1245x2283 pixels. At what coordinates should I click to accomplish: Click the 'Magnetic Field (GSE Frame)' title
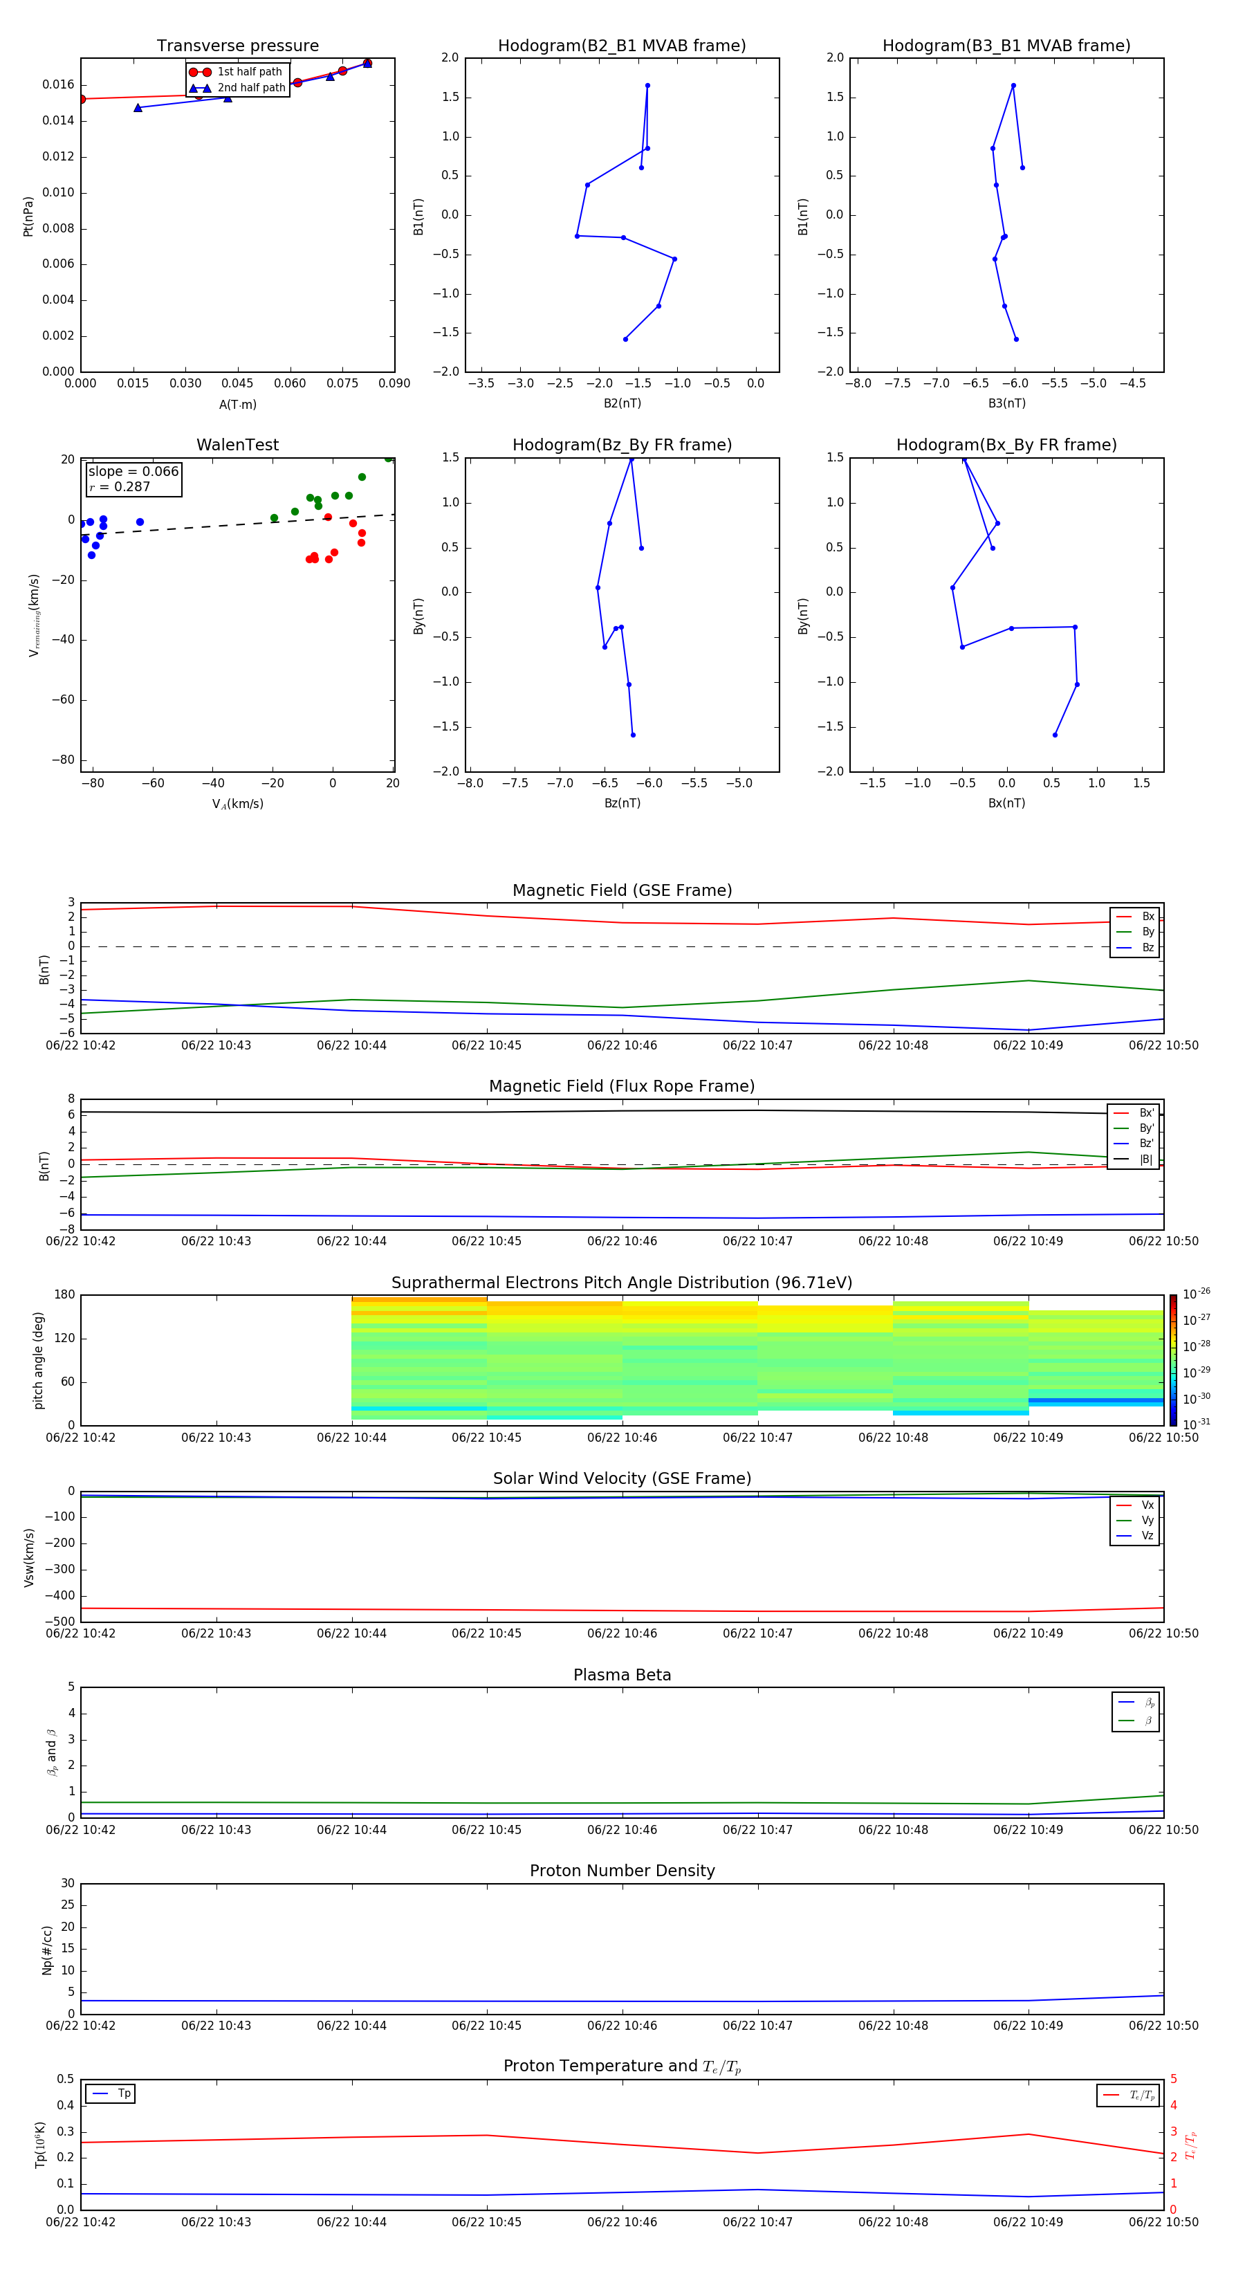click(x=622, y=890)
